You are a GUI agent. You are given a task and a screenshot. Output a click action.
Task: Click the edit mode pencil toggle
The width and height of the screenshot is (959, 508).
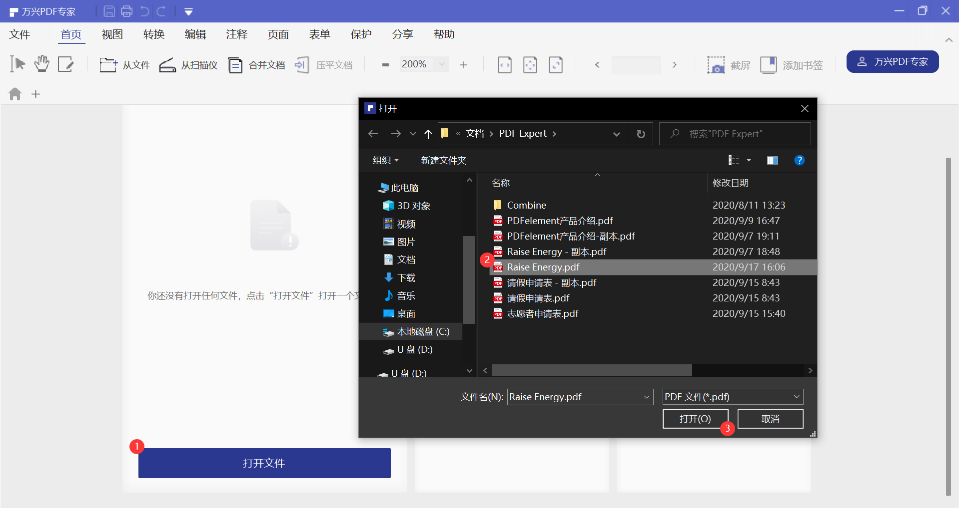click(65, 64)
